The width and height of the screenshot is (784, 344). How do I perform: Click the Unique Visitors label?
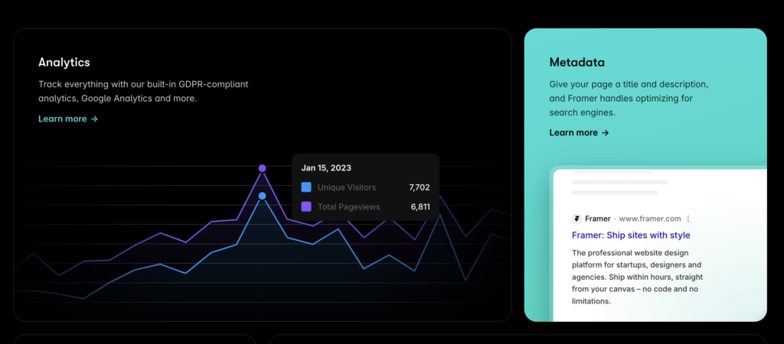347,188
